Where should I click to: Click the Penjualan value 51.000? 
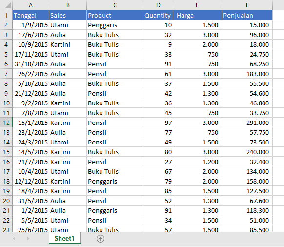(x=247, y=220)
